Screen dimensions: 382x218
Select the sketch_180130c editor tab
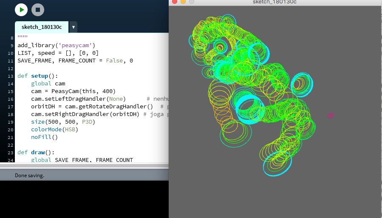pos(42,27)
